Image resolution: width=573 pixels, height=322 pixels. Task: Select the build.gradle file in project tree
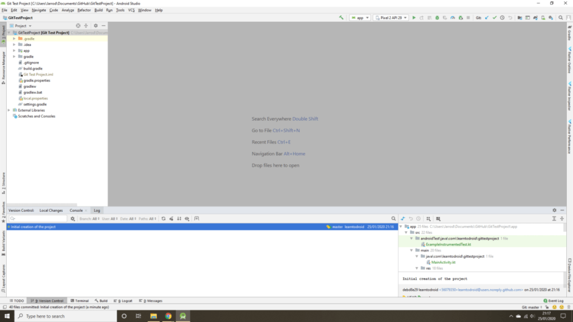point(33,68)
